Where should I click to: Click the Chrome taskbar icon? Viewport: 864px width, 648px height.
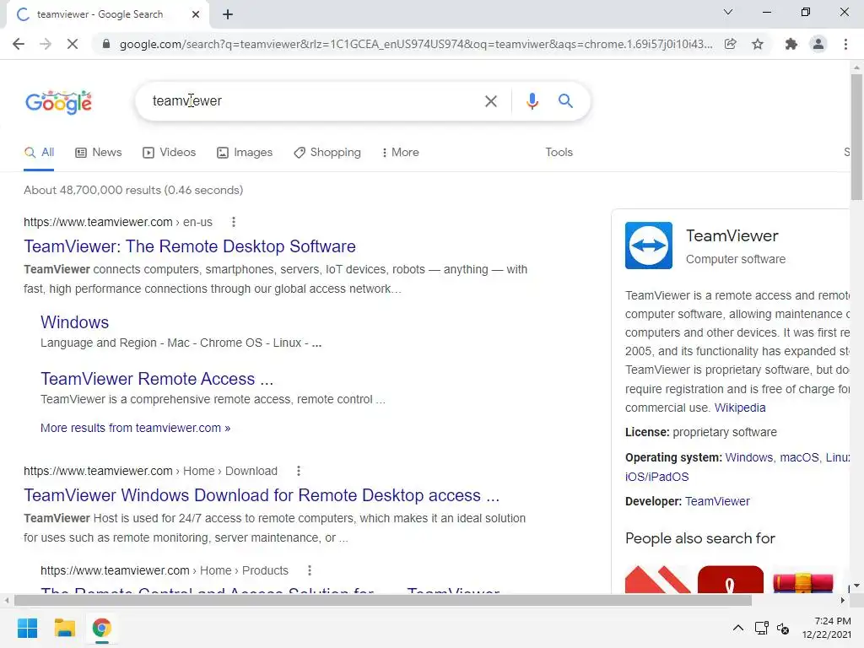tap(101, 628)
